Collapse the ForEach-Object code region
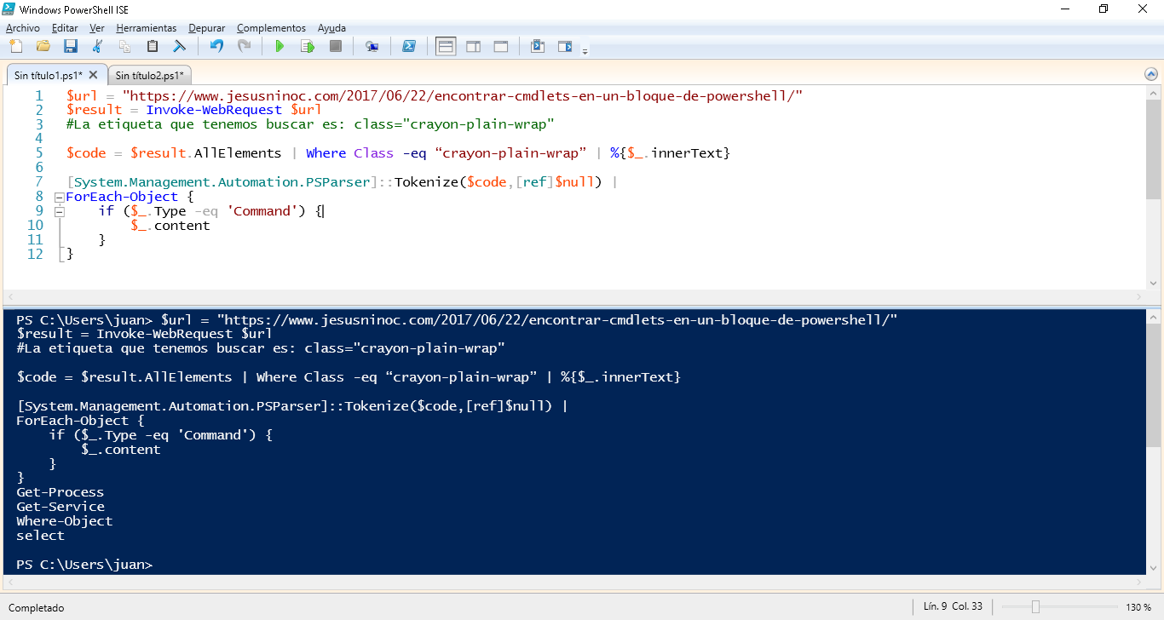1164x620 pixels. 58,196
